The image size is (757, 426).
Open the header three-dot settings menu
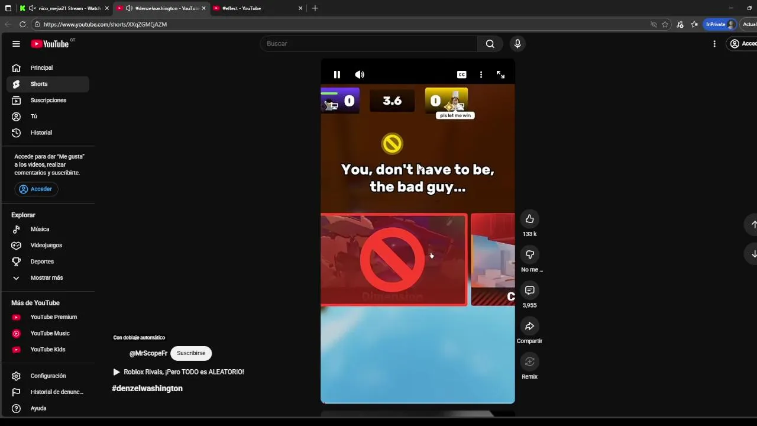point(714,44)
